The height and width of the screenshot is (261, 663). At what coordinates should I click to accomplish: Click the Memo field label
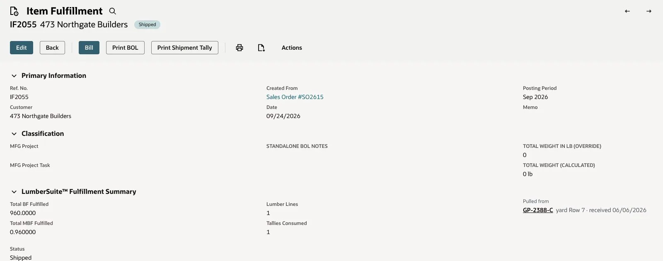click(x=530, y=107)
